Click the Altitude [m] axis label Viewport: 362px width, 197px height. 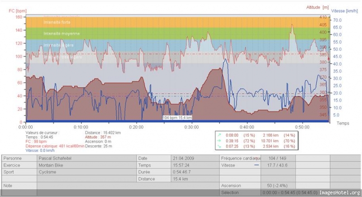(318, 7)
